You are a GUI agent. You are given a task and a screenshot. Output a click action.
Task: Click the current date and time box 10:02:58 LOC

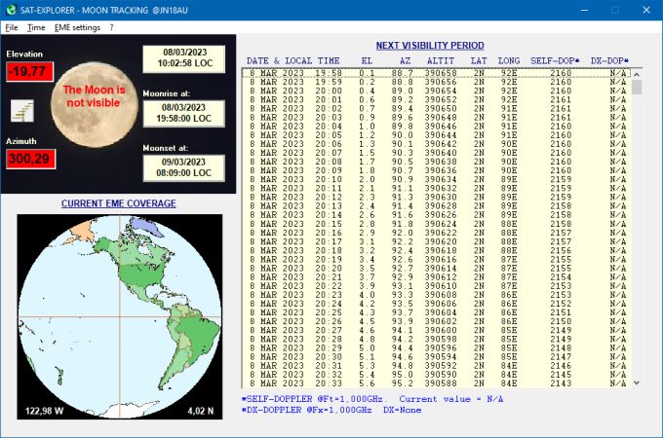tap(184, 58)
